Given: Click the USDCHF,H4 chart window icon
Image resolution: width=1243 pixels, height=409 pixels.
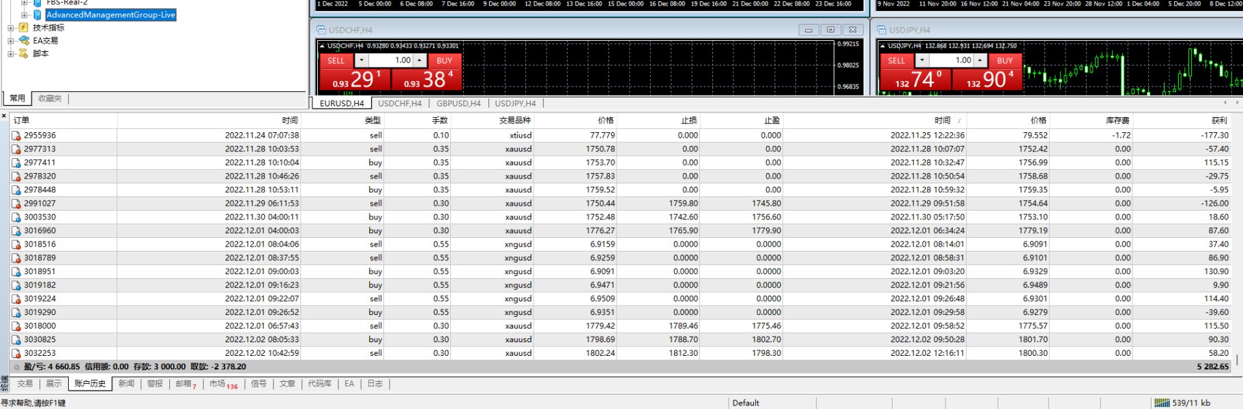Looking at the screenshot, I should (x=321, y=30).
